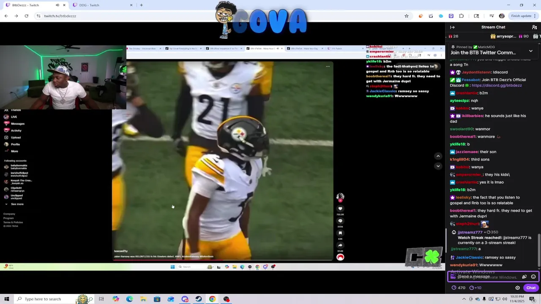The height and width of the screenshot is (304, 541).
Task: Open the 470 channel points balance
Action: pos(459,288)
